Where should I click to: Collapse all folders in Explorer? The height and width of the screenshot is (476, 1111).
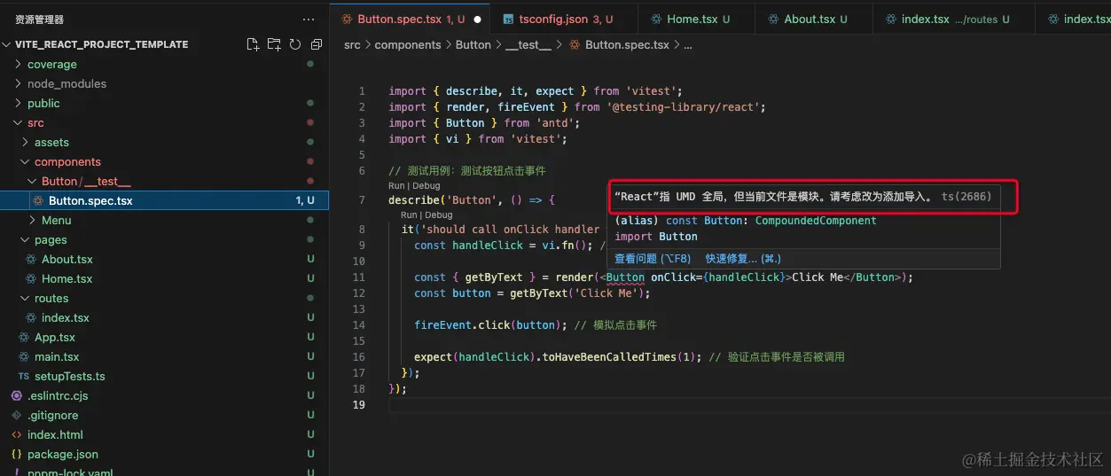[x=317, y=44]
